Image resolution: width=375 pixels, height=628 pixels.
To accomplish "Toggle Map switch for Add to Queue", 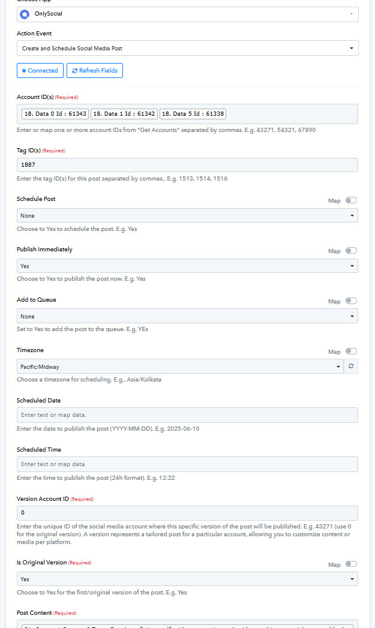I will pyautogui.click(x=351, y=301).
